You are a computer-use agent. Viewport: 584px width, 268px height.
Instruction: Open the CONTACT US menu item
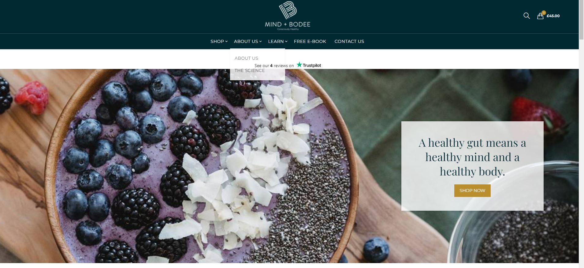[x=349, y=41]
